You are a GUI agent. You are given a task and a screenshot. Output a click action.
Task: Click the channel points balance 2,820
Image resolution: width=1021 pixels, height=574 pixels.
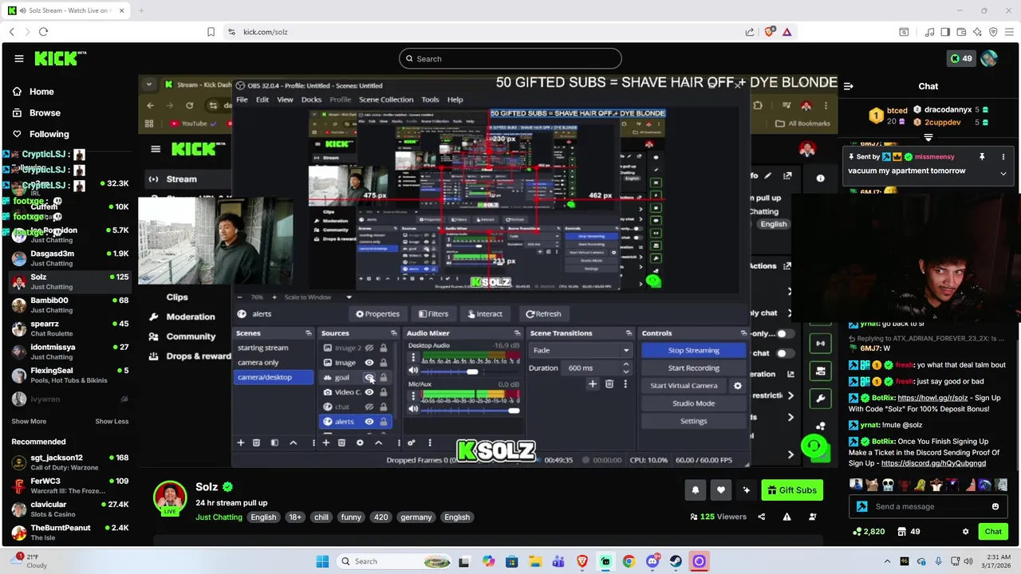(868, 532)
